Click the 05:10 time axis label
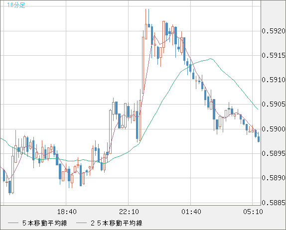 point(253,212)
